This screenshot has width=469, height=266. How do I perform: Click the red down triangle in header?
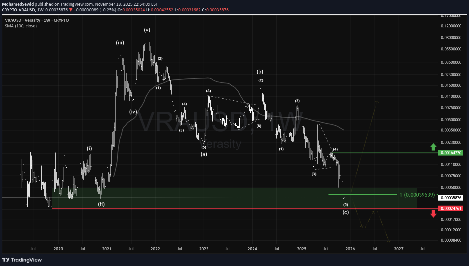pos(71,10)
